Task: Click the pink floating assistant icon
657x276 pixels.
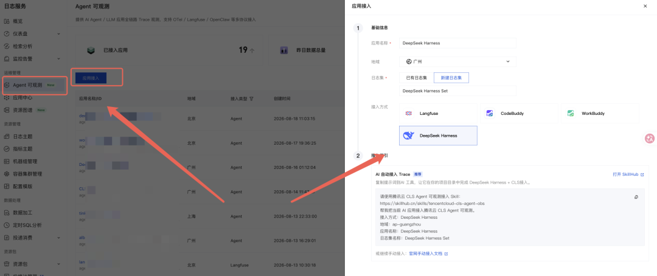Action: click(x=650, y=139)
